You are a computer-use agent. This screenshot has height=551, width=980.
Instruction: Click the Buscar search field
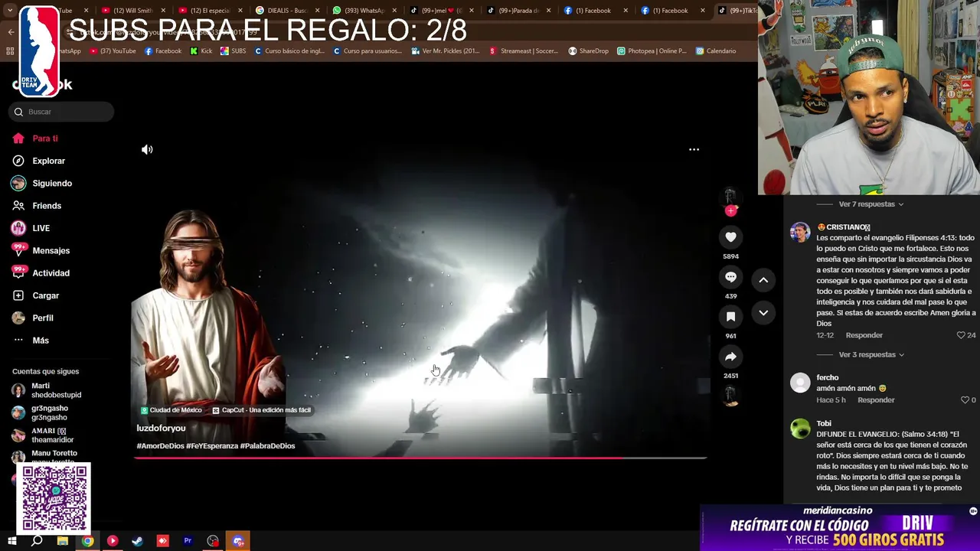coord(62,112)
